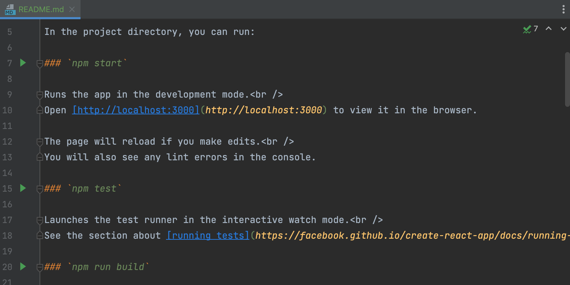Click line number 13 in the gutter
Viewport: 570px width, 285px height.
coord(7,157)
